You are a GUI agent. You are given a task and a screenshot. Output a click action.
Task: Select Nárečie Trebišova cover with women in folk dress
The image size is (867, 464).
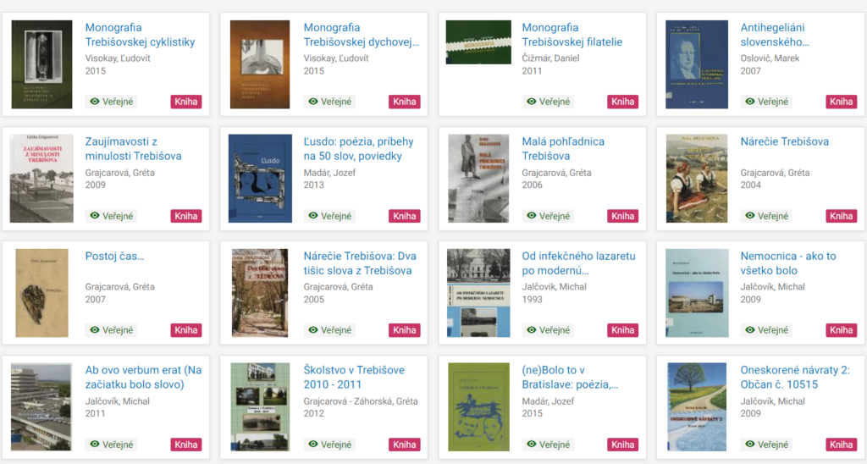point(697,179)
